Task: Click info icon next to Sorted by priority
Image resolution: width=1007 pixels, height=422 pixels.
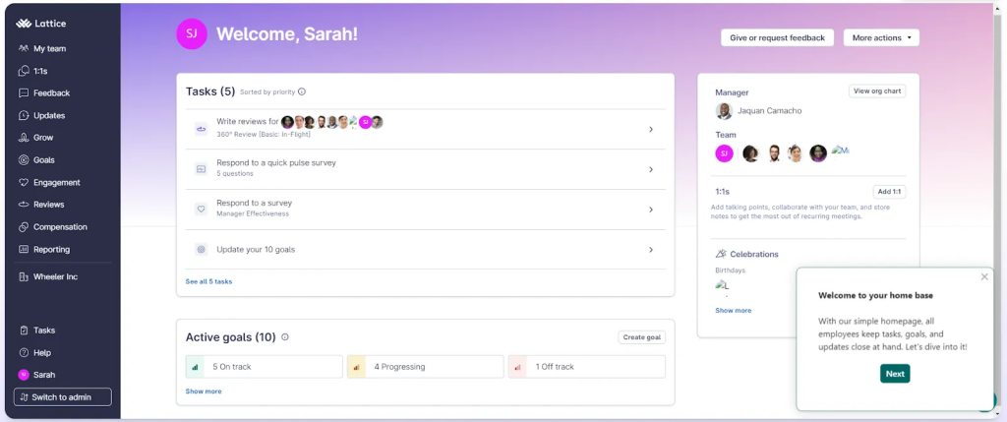Action: pos(302,91)
